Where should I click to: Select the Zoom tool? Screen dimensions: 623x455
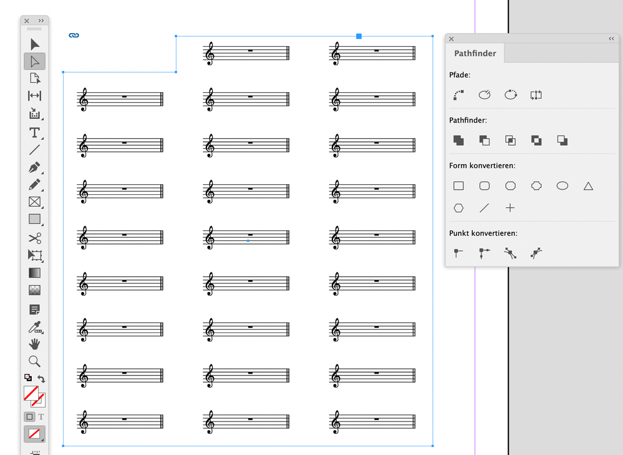point(34,361)
